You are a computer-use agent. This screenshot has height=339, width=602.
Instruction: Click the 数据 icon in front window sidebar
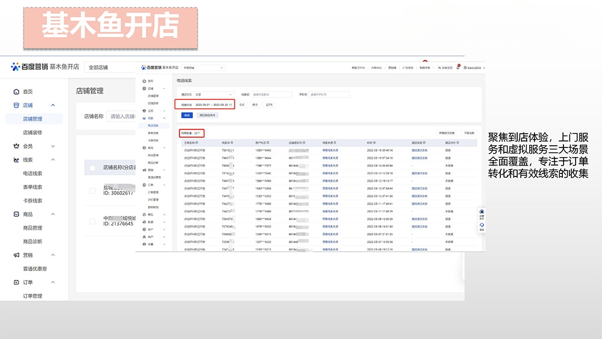point(144,222)
